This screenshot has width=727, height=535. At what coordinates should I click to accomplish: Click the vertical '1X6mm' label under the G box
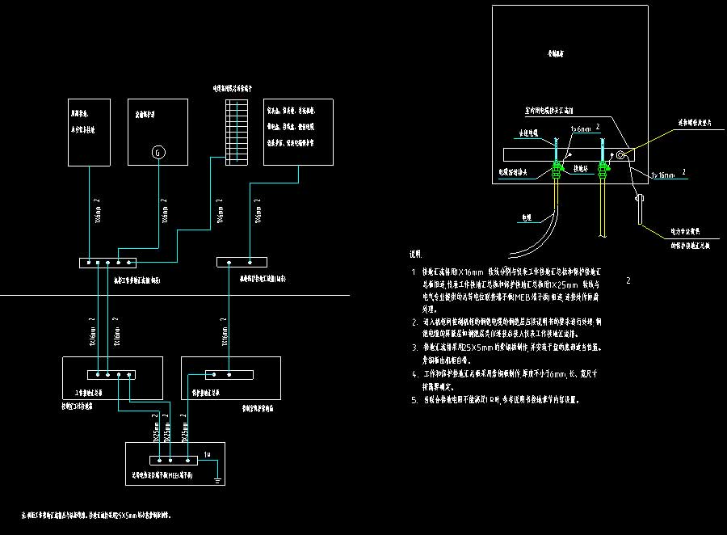click(165, 211)
